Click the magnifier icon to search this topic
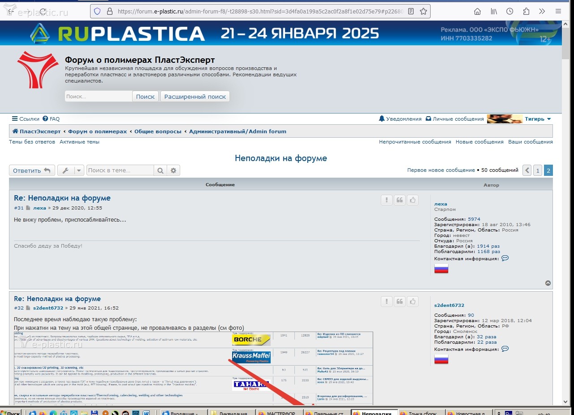Viewport: 574px width, 415px height. [160, 170]
